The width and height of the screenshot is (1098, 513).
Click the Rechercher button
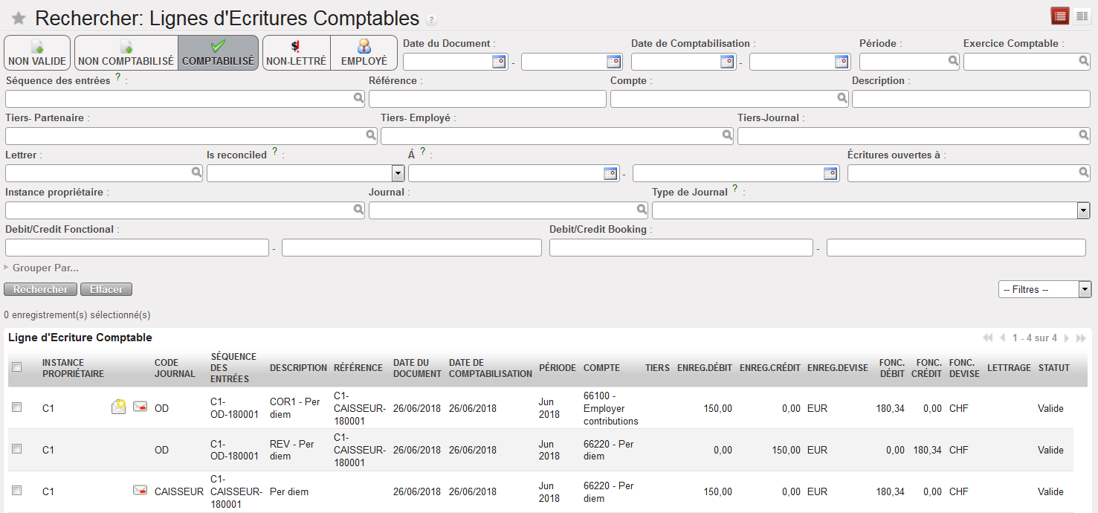click(x=40, y=289)
